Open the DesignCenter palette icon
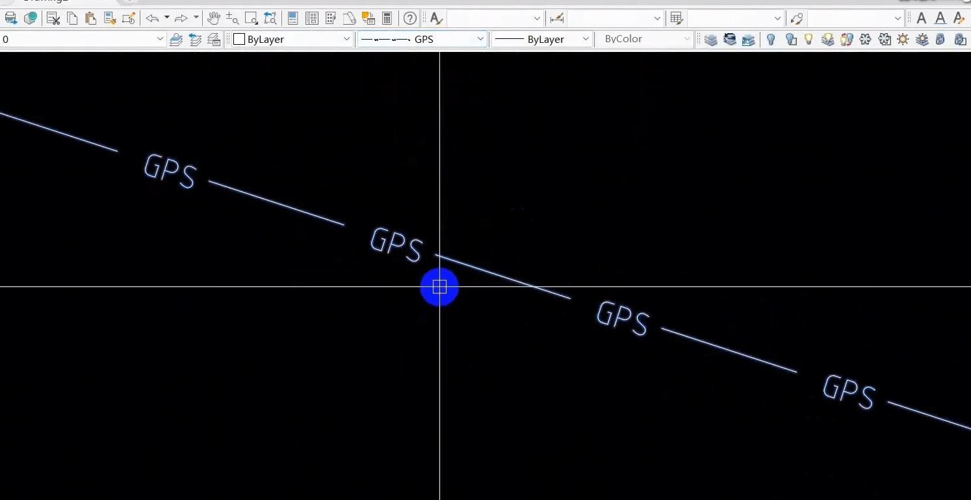 [x=311, y=18]
